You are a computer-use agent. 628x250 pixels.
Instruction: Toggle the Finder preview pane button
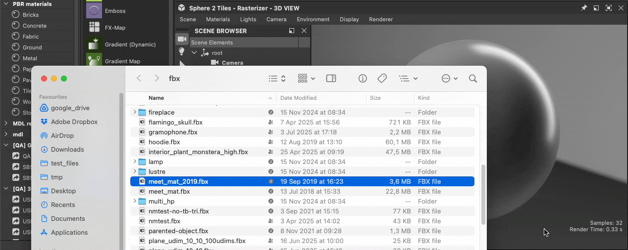[331, 79]
